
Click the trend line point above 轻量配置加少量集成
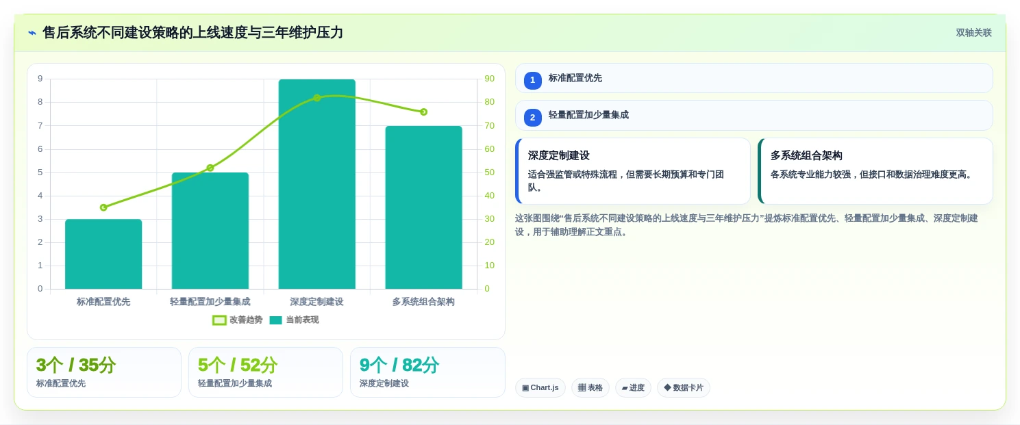click(x=210, y=168)
